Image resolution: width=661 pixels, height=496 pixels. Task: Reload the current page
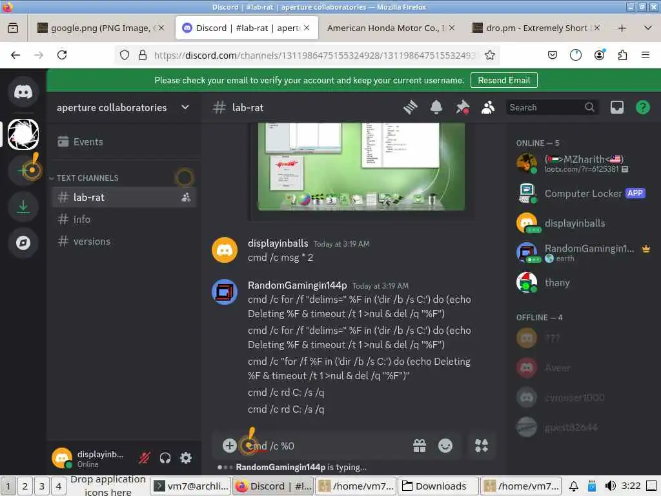coord(62,55)
